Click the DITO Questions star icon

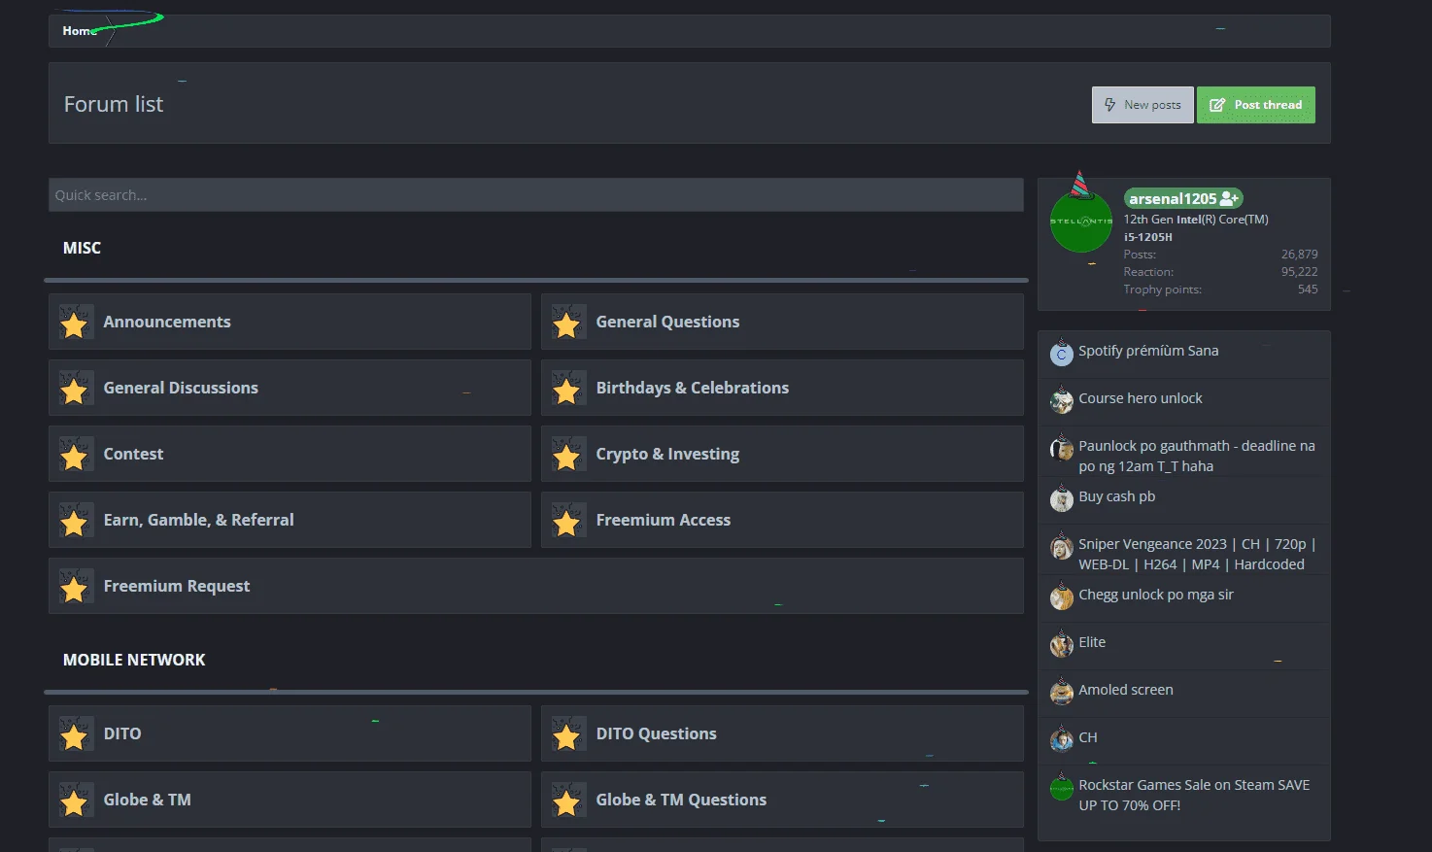click(568, 734)
